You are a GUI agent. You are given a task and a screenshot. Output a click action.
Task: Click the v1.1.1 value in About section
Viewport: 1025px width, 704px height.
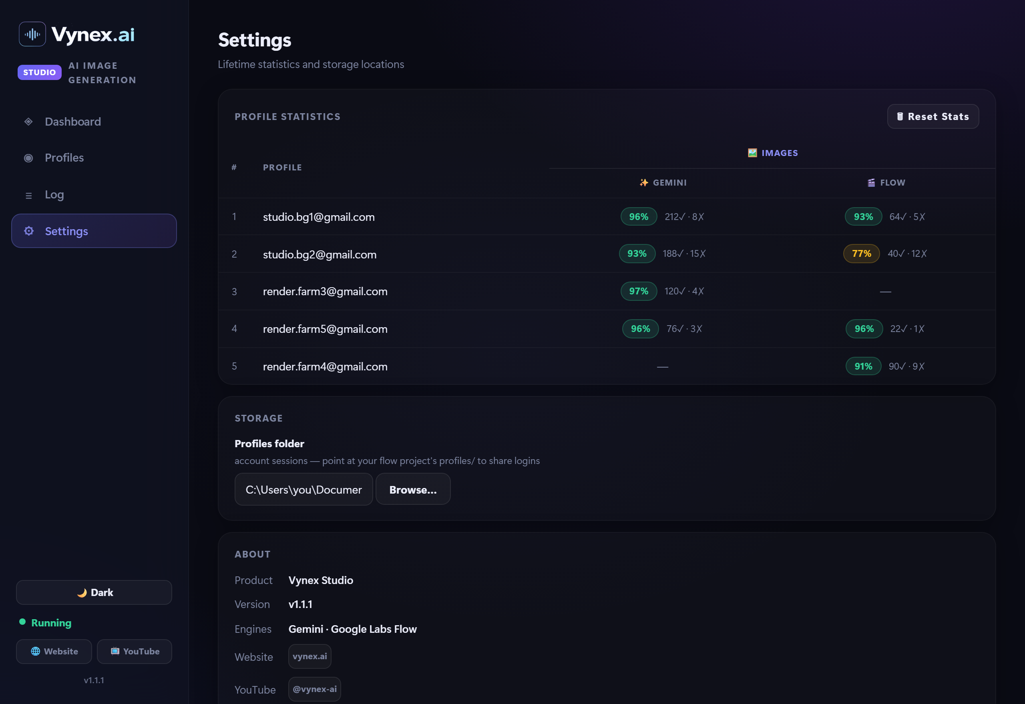pyautogui.click(x=301, y=604)
